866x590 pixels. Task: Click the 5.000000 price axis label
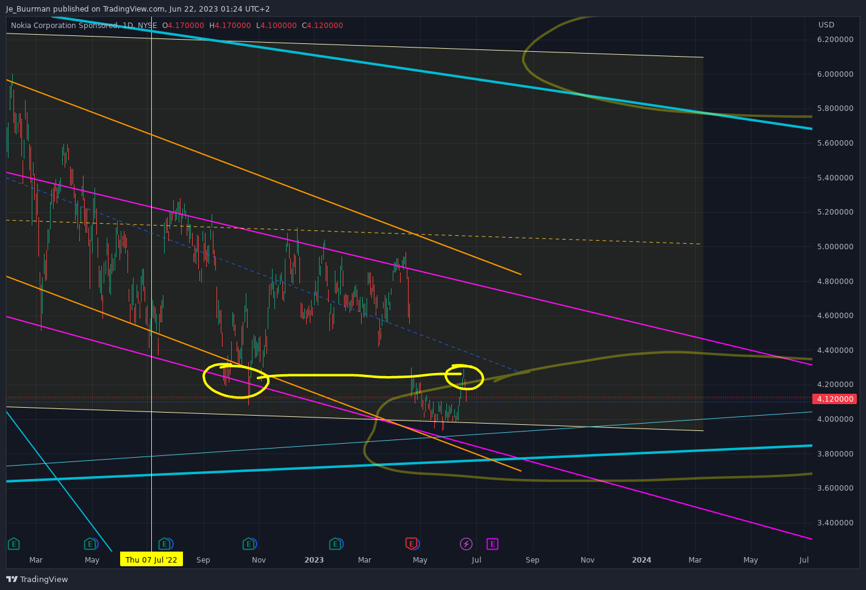(835, 247)
